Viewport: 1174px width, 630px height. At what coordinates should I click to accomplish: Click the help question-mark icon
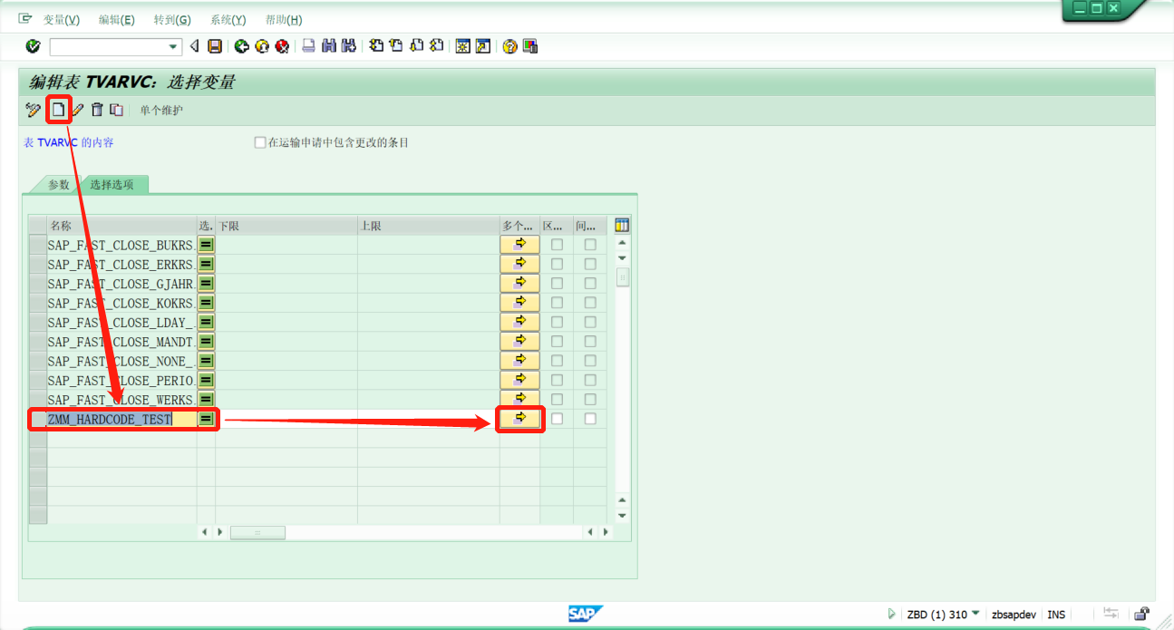(x=509, y=45)
